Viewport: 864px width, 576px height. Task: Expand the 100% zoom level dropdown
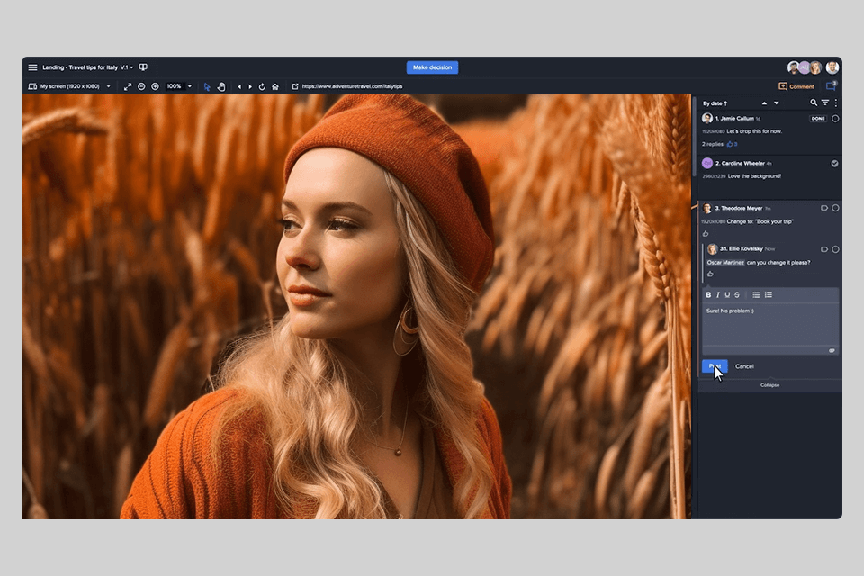pyautogui.click(x=189, y=86)
